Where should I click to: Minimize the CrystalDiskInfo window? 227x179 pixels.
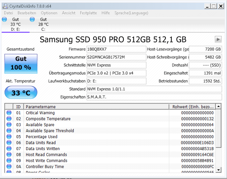(207, 6)
